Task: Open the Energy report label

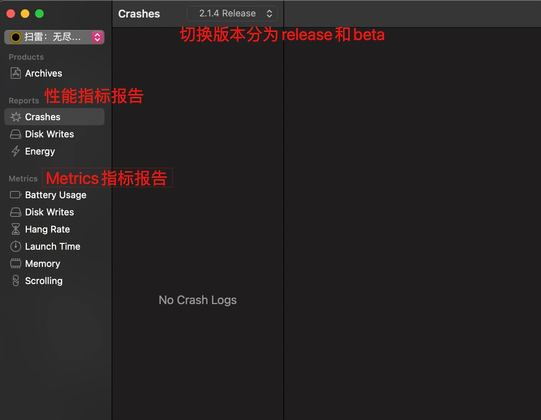Action: 40,151
